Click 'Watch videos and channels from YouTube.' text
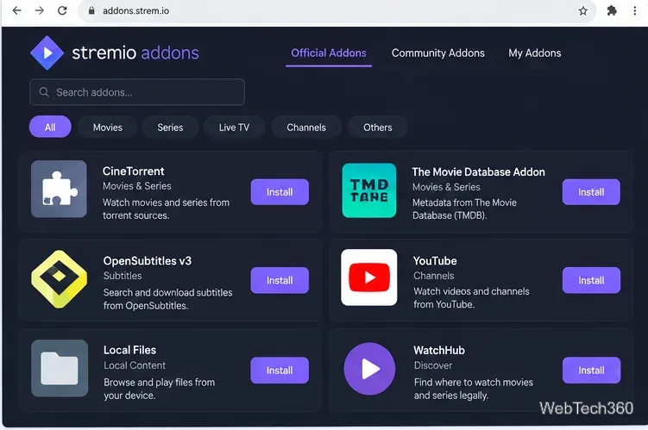648x430 pixels. pyautogui.click(x=471, y=297)
